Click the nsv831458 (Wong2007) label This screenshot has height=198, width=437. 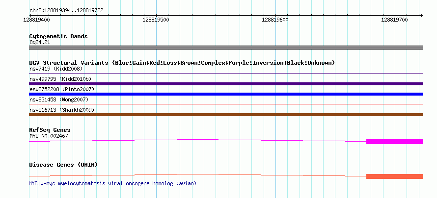pos(59,99)
